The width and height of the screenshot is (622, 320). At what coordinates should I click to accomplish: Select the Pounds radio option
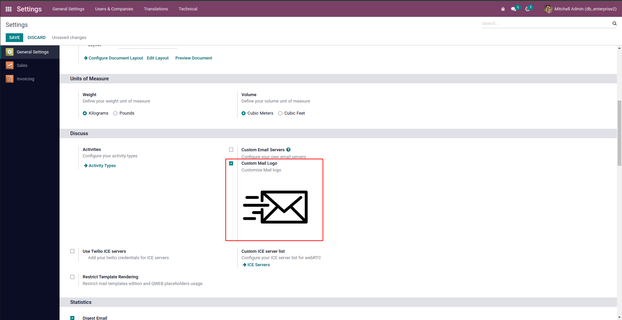115,113
